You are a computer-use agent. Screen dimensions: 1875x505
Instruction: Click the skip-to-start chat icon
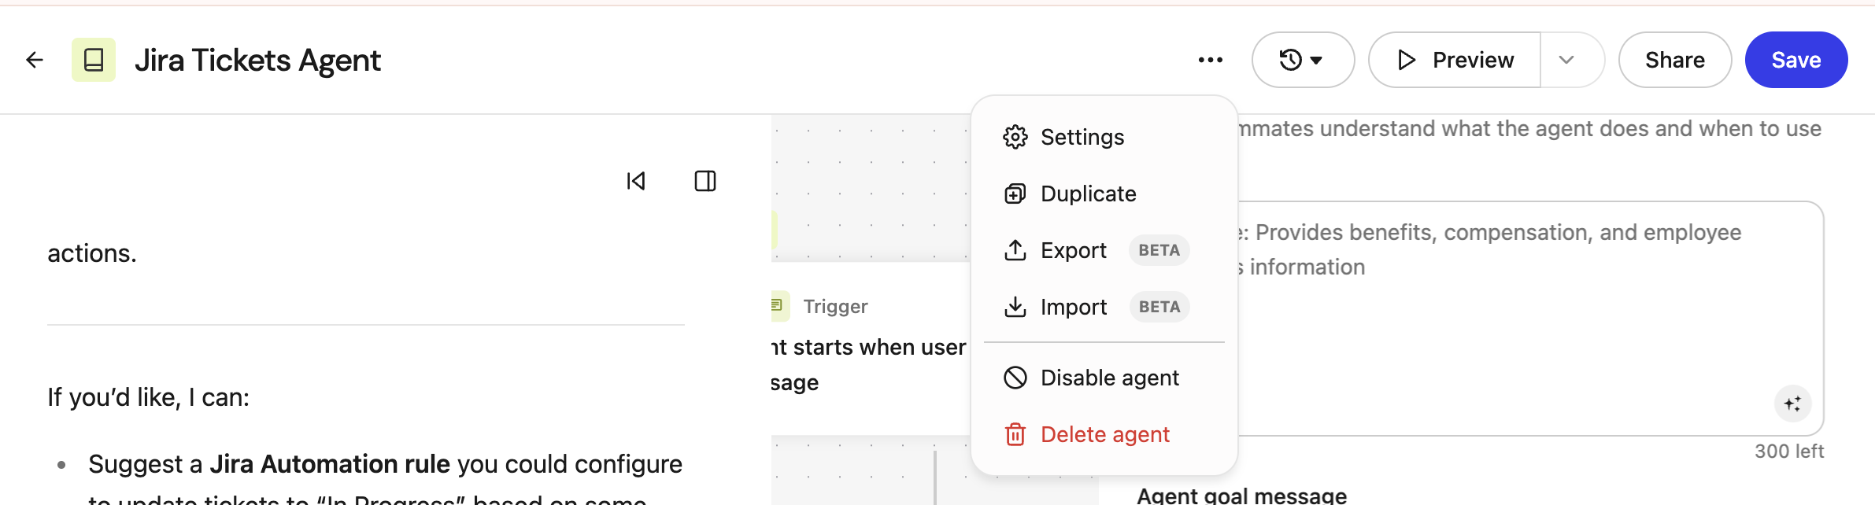636,181
